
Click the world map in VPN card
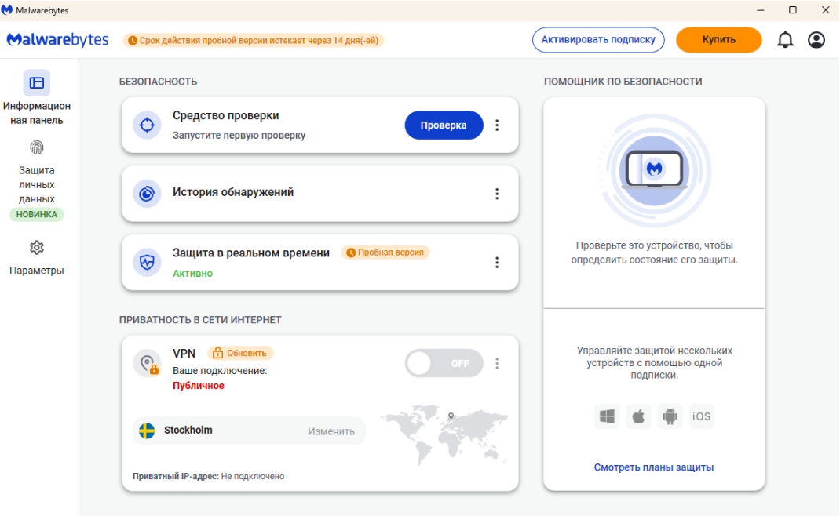point(444,434)
